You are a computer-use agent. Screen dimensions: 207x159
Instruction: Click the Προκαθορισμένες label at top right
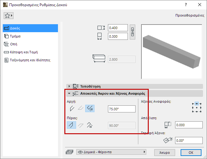coord(190,15)
